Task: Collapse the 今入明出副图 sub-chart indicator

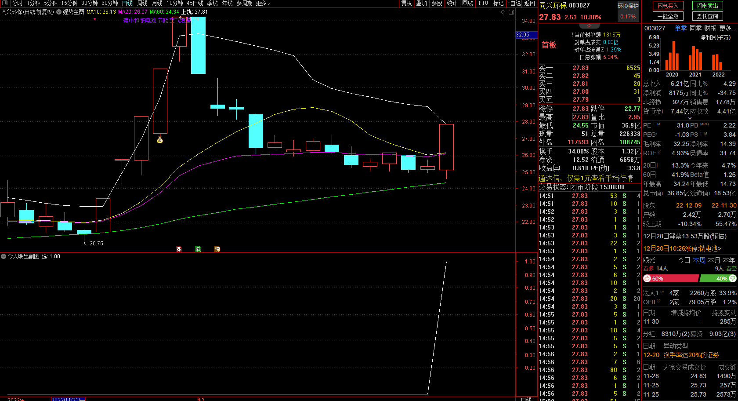Action: [4, 256]
